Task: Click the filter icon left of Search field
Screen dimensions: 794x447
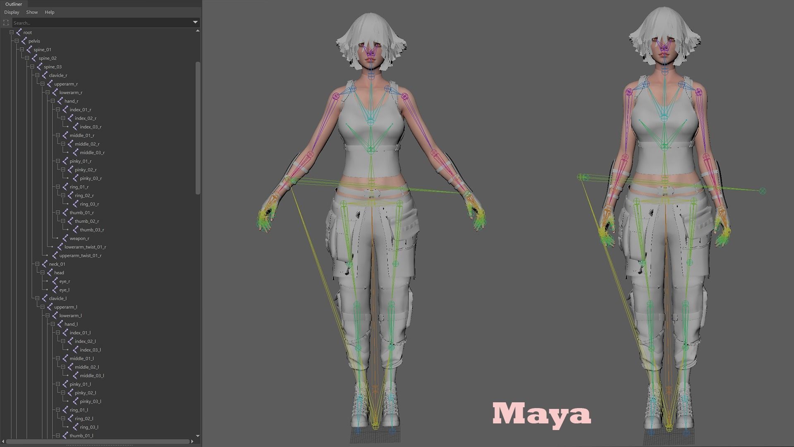Action: [6, 23]
